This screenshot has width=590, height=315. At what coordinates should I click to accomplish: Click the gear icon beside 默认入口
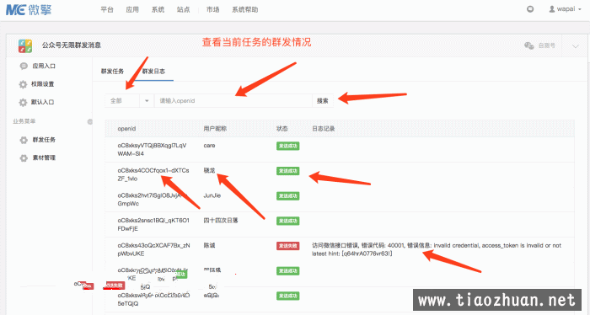click(x=23, y=102)
